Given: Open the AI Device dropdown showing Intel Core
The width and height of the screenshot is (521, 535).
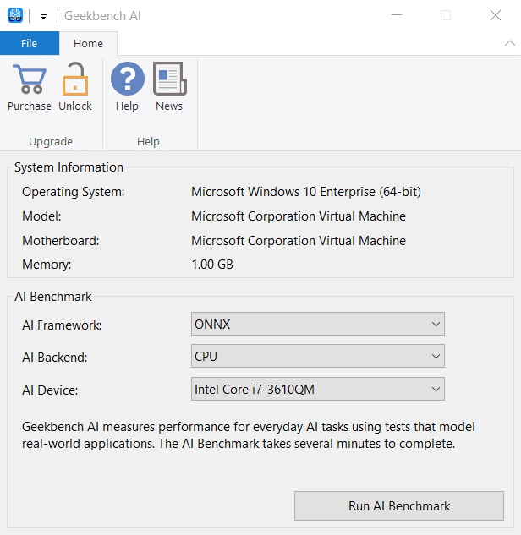Looking at the screenshot, I should [318, 390].
